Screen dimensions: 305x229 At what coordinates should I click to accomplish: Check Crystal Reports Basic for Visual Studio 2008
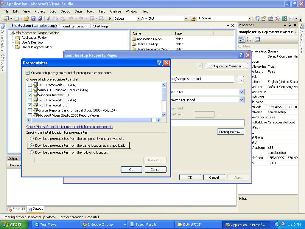click(x=30, y=110)
